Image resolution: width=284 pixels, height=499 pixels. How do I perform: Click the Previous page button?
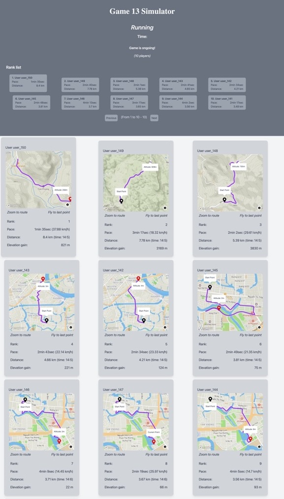point(111,118)
